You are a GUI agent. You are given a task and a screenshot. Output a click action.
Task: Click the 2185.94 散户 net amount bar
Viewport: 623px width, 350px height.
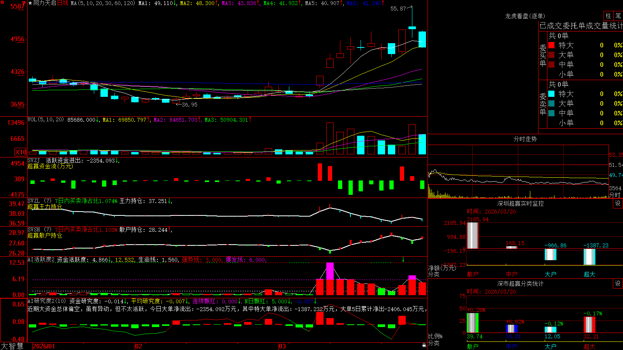click(473, 235)
